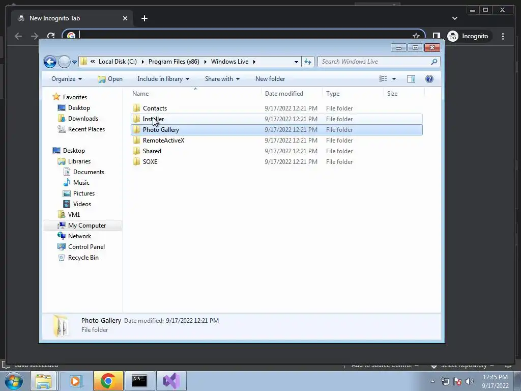Click the Explorer Forward arrow button

pos(64,62)
